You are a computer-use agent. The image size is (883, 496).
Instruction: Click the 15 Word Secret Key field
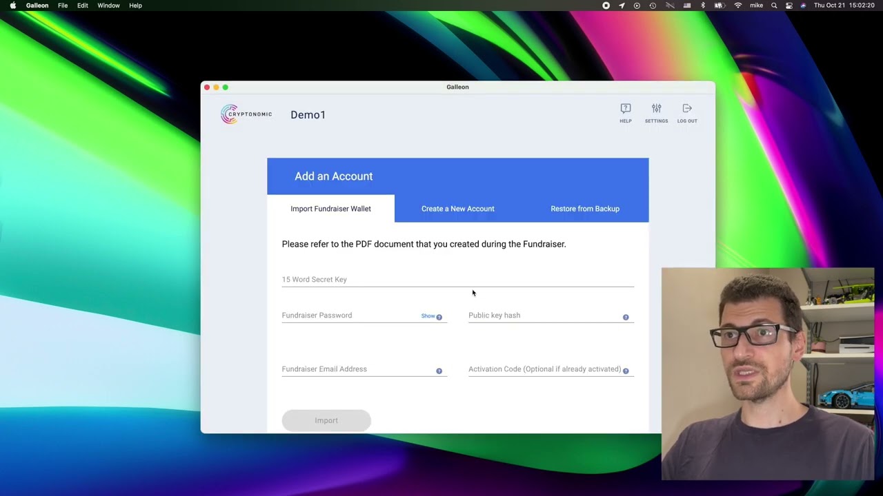[457, 279]
